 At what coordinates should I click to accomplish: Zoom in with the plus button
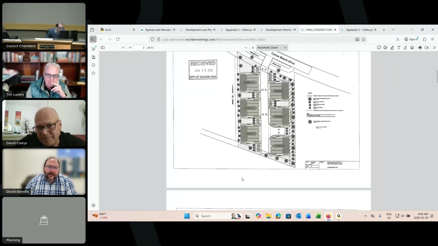coord(253,47)
